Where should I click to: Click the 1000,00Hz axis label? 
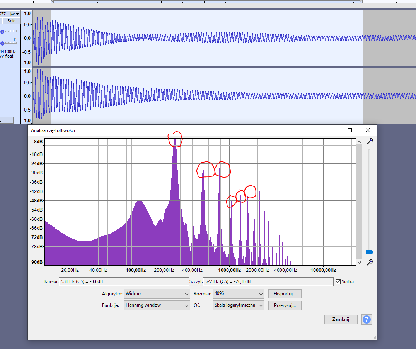tap(230, 270)
